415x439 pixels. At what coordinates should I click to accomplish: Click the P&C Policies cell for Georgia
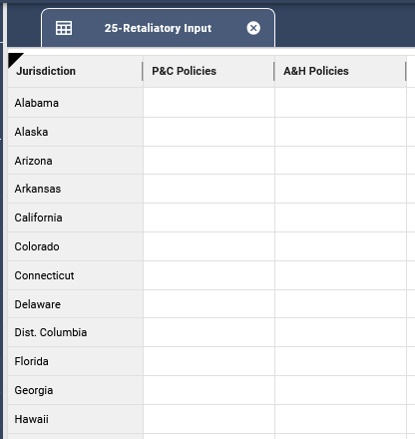(208, 390)
